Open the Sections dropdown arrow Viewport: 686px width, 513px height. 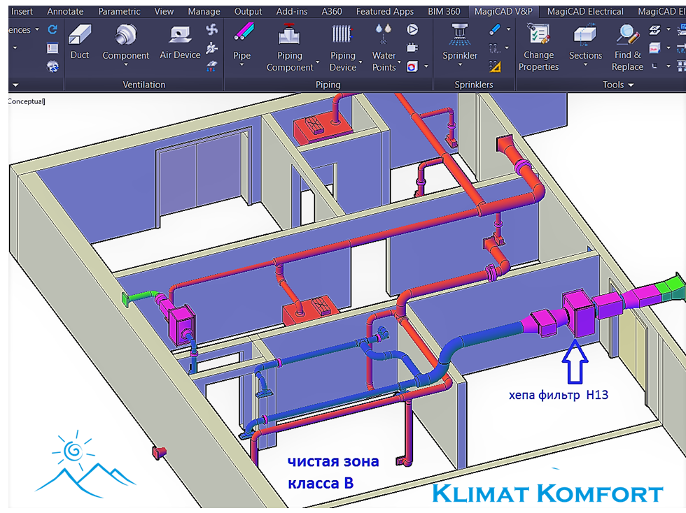point(585,66)
